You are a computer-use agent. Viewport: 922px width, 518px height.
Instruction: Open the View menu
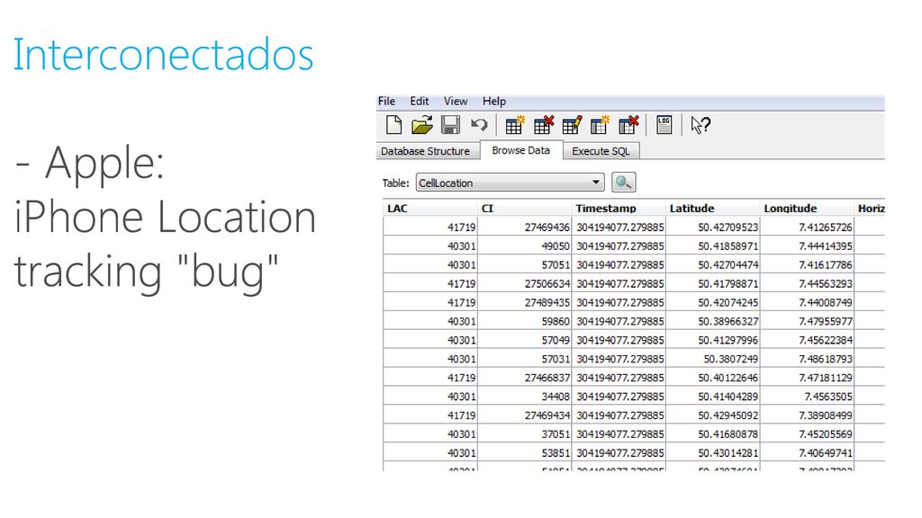coord(456,101)
